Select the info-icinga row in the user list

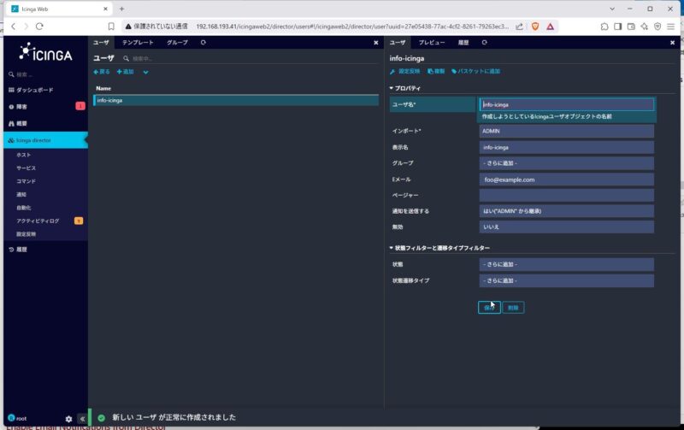pos(236,100)
